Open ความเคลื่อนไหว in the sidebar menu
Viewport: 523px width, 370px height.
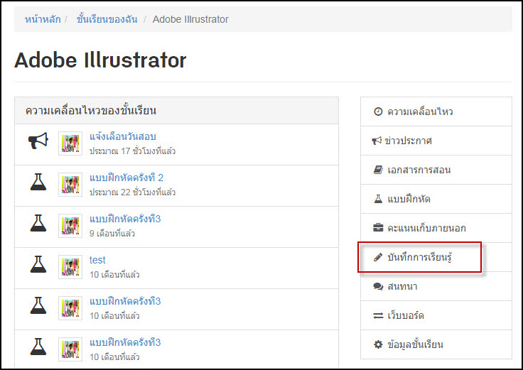coord(436,111)
